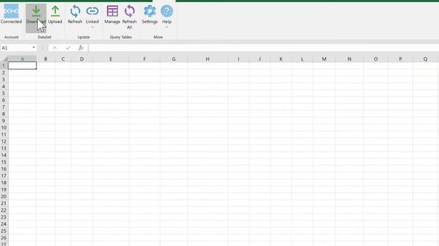Select row 16 header

coord(4,169)
